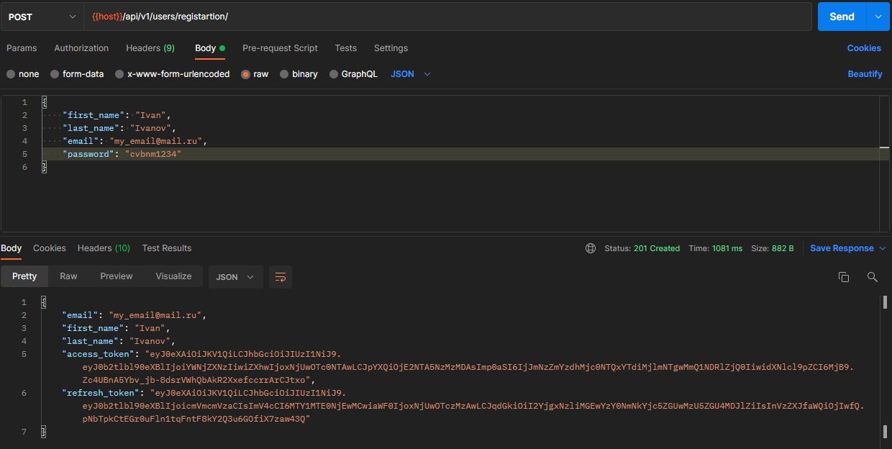The height and width of the screenshot is (449, 892).
Task: Select the response Body tab
Action: [x=12, y=248]
